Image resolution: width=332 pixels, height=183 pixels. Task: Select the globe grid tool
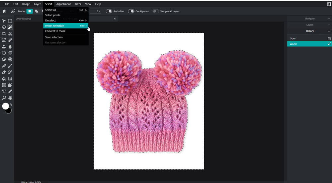click(4, 53)
